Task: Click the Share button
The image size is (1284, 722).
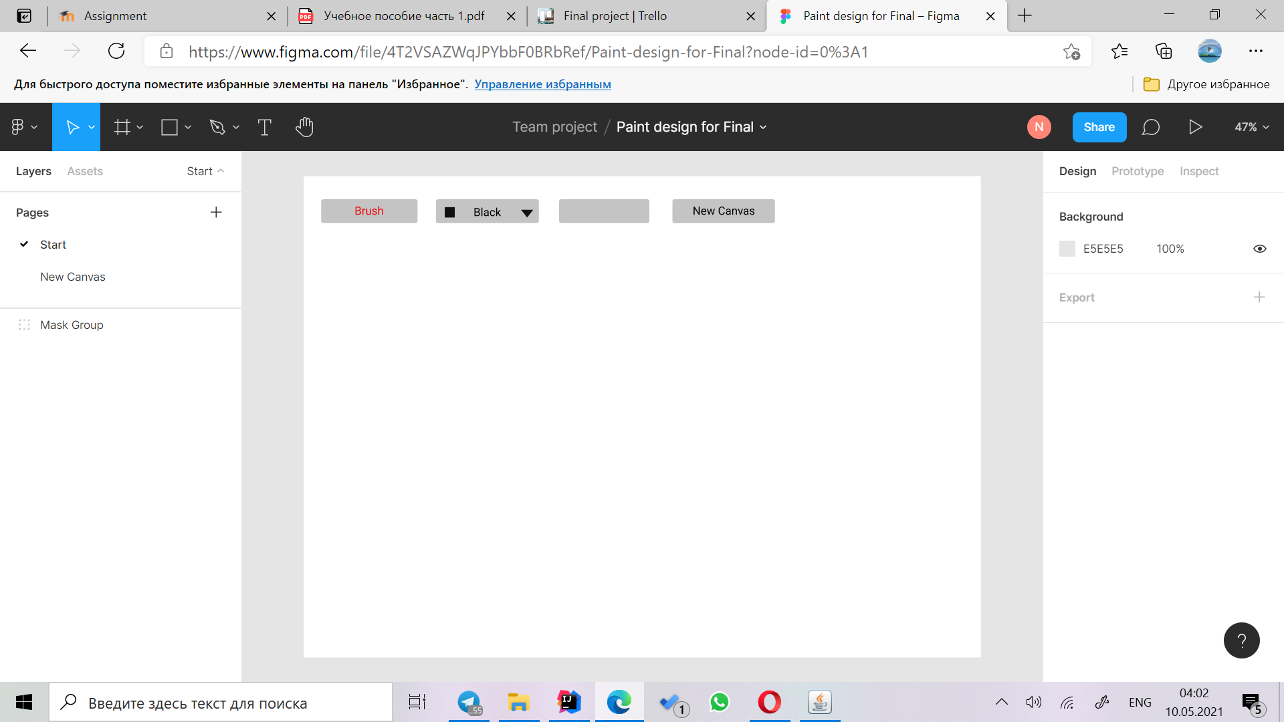Action: point(1099,127)
